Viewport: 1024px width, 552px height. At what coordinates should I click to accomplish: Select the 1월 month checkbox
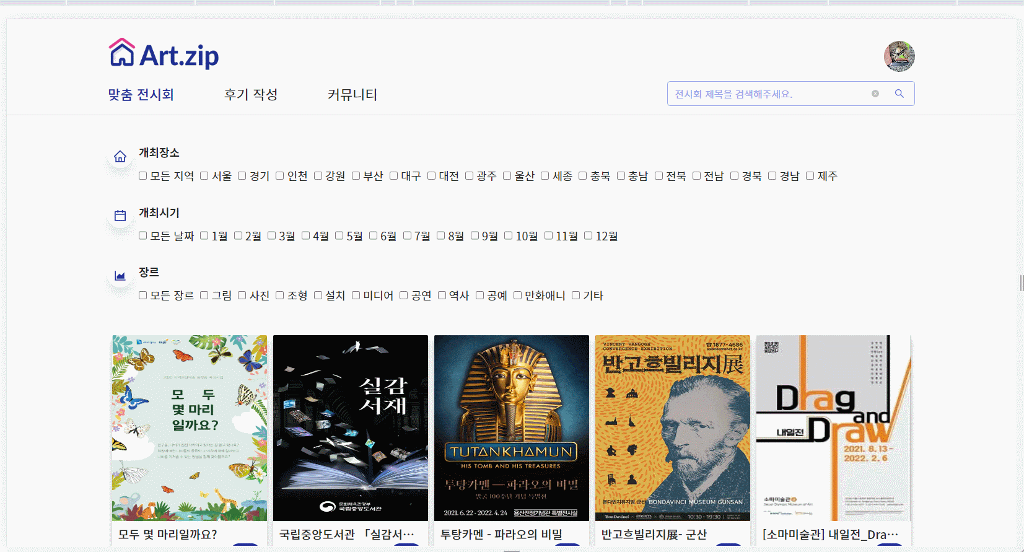(204, 235)
